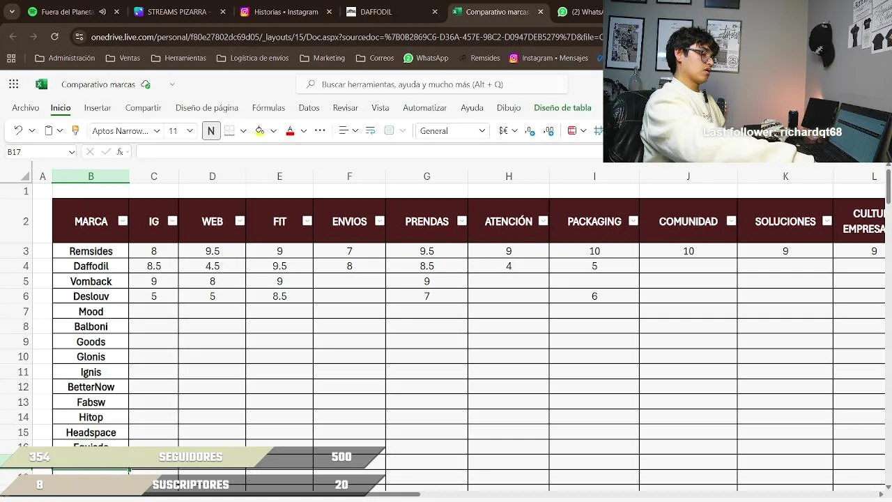Apply yellow fill color to cell
Screen dimensions: 892x502
click(x=260, y=130)
